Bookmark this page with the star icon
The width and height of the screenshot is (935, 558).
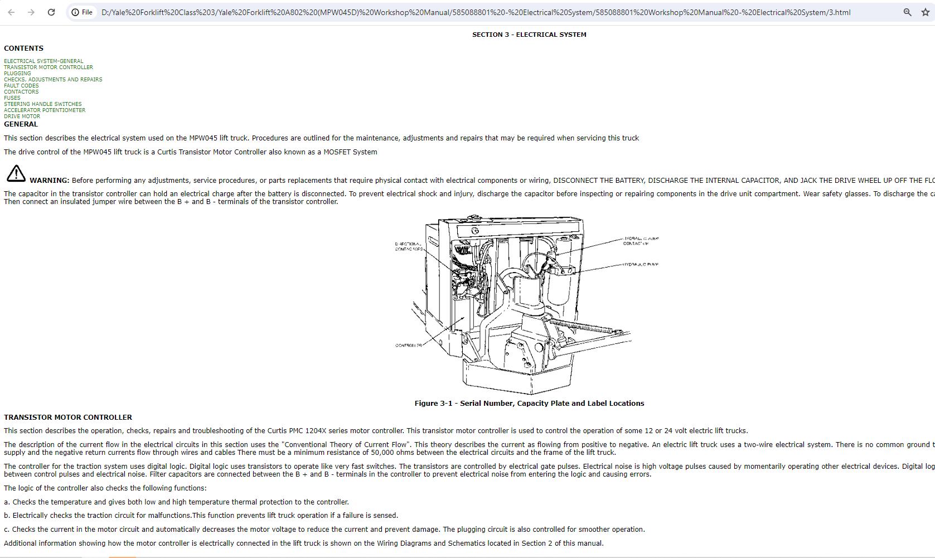(926, 12)
